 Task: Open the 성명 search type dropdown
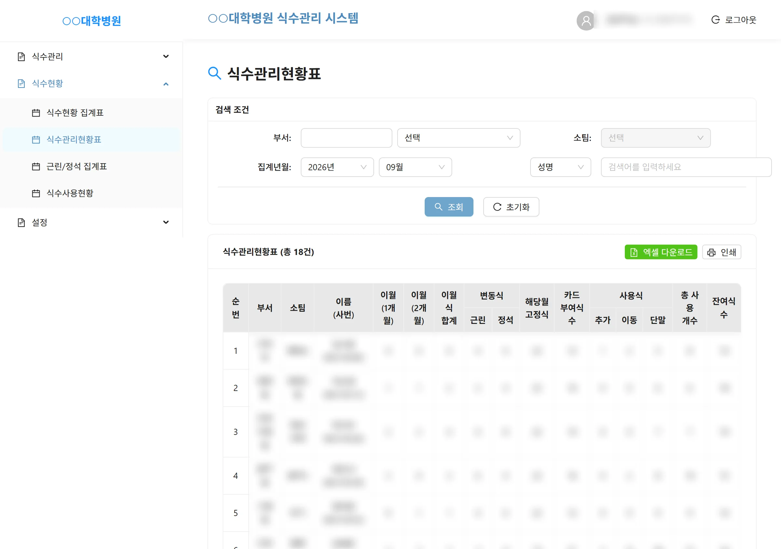click(x=560, y=167)
